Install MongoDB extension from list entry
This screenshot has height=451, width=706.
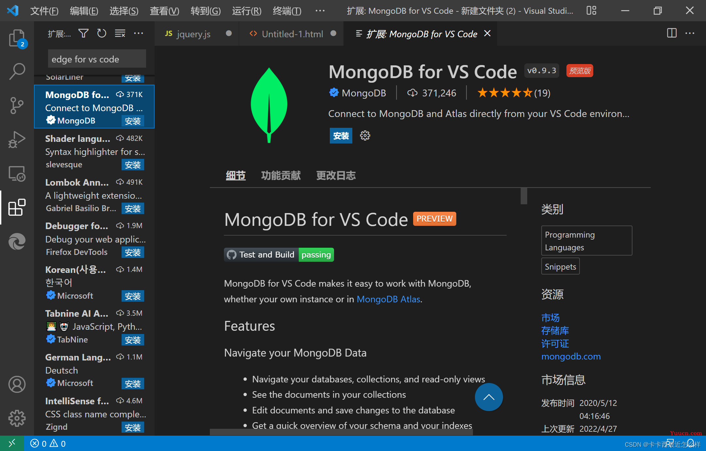[133, 121]
